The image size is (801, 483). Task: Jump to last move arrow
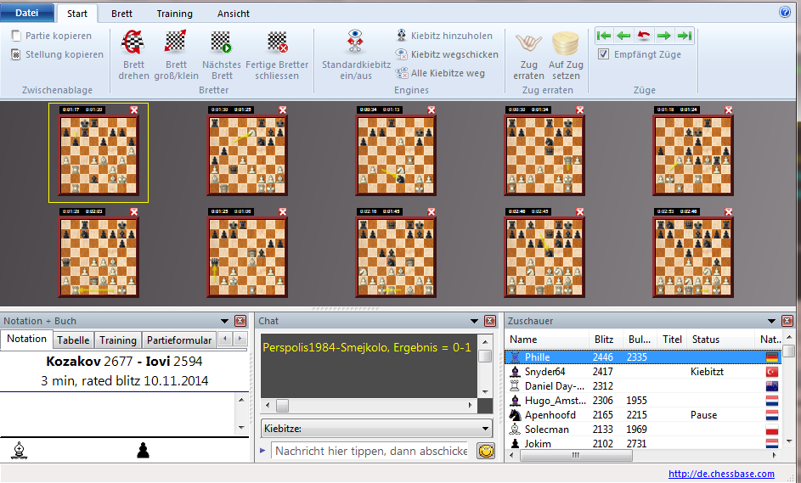[684, 36]
